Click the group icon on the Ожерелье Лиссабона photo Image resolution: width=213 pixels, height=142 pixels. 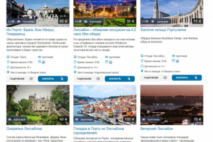(10, 120)
